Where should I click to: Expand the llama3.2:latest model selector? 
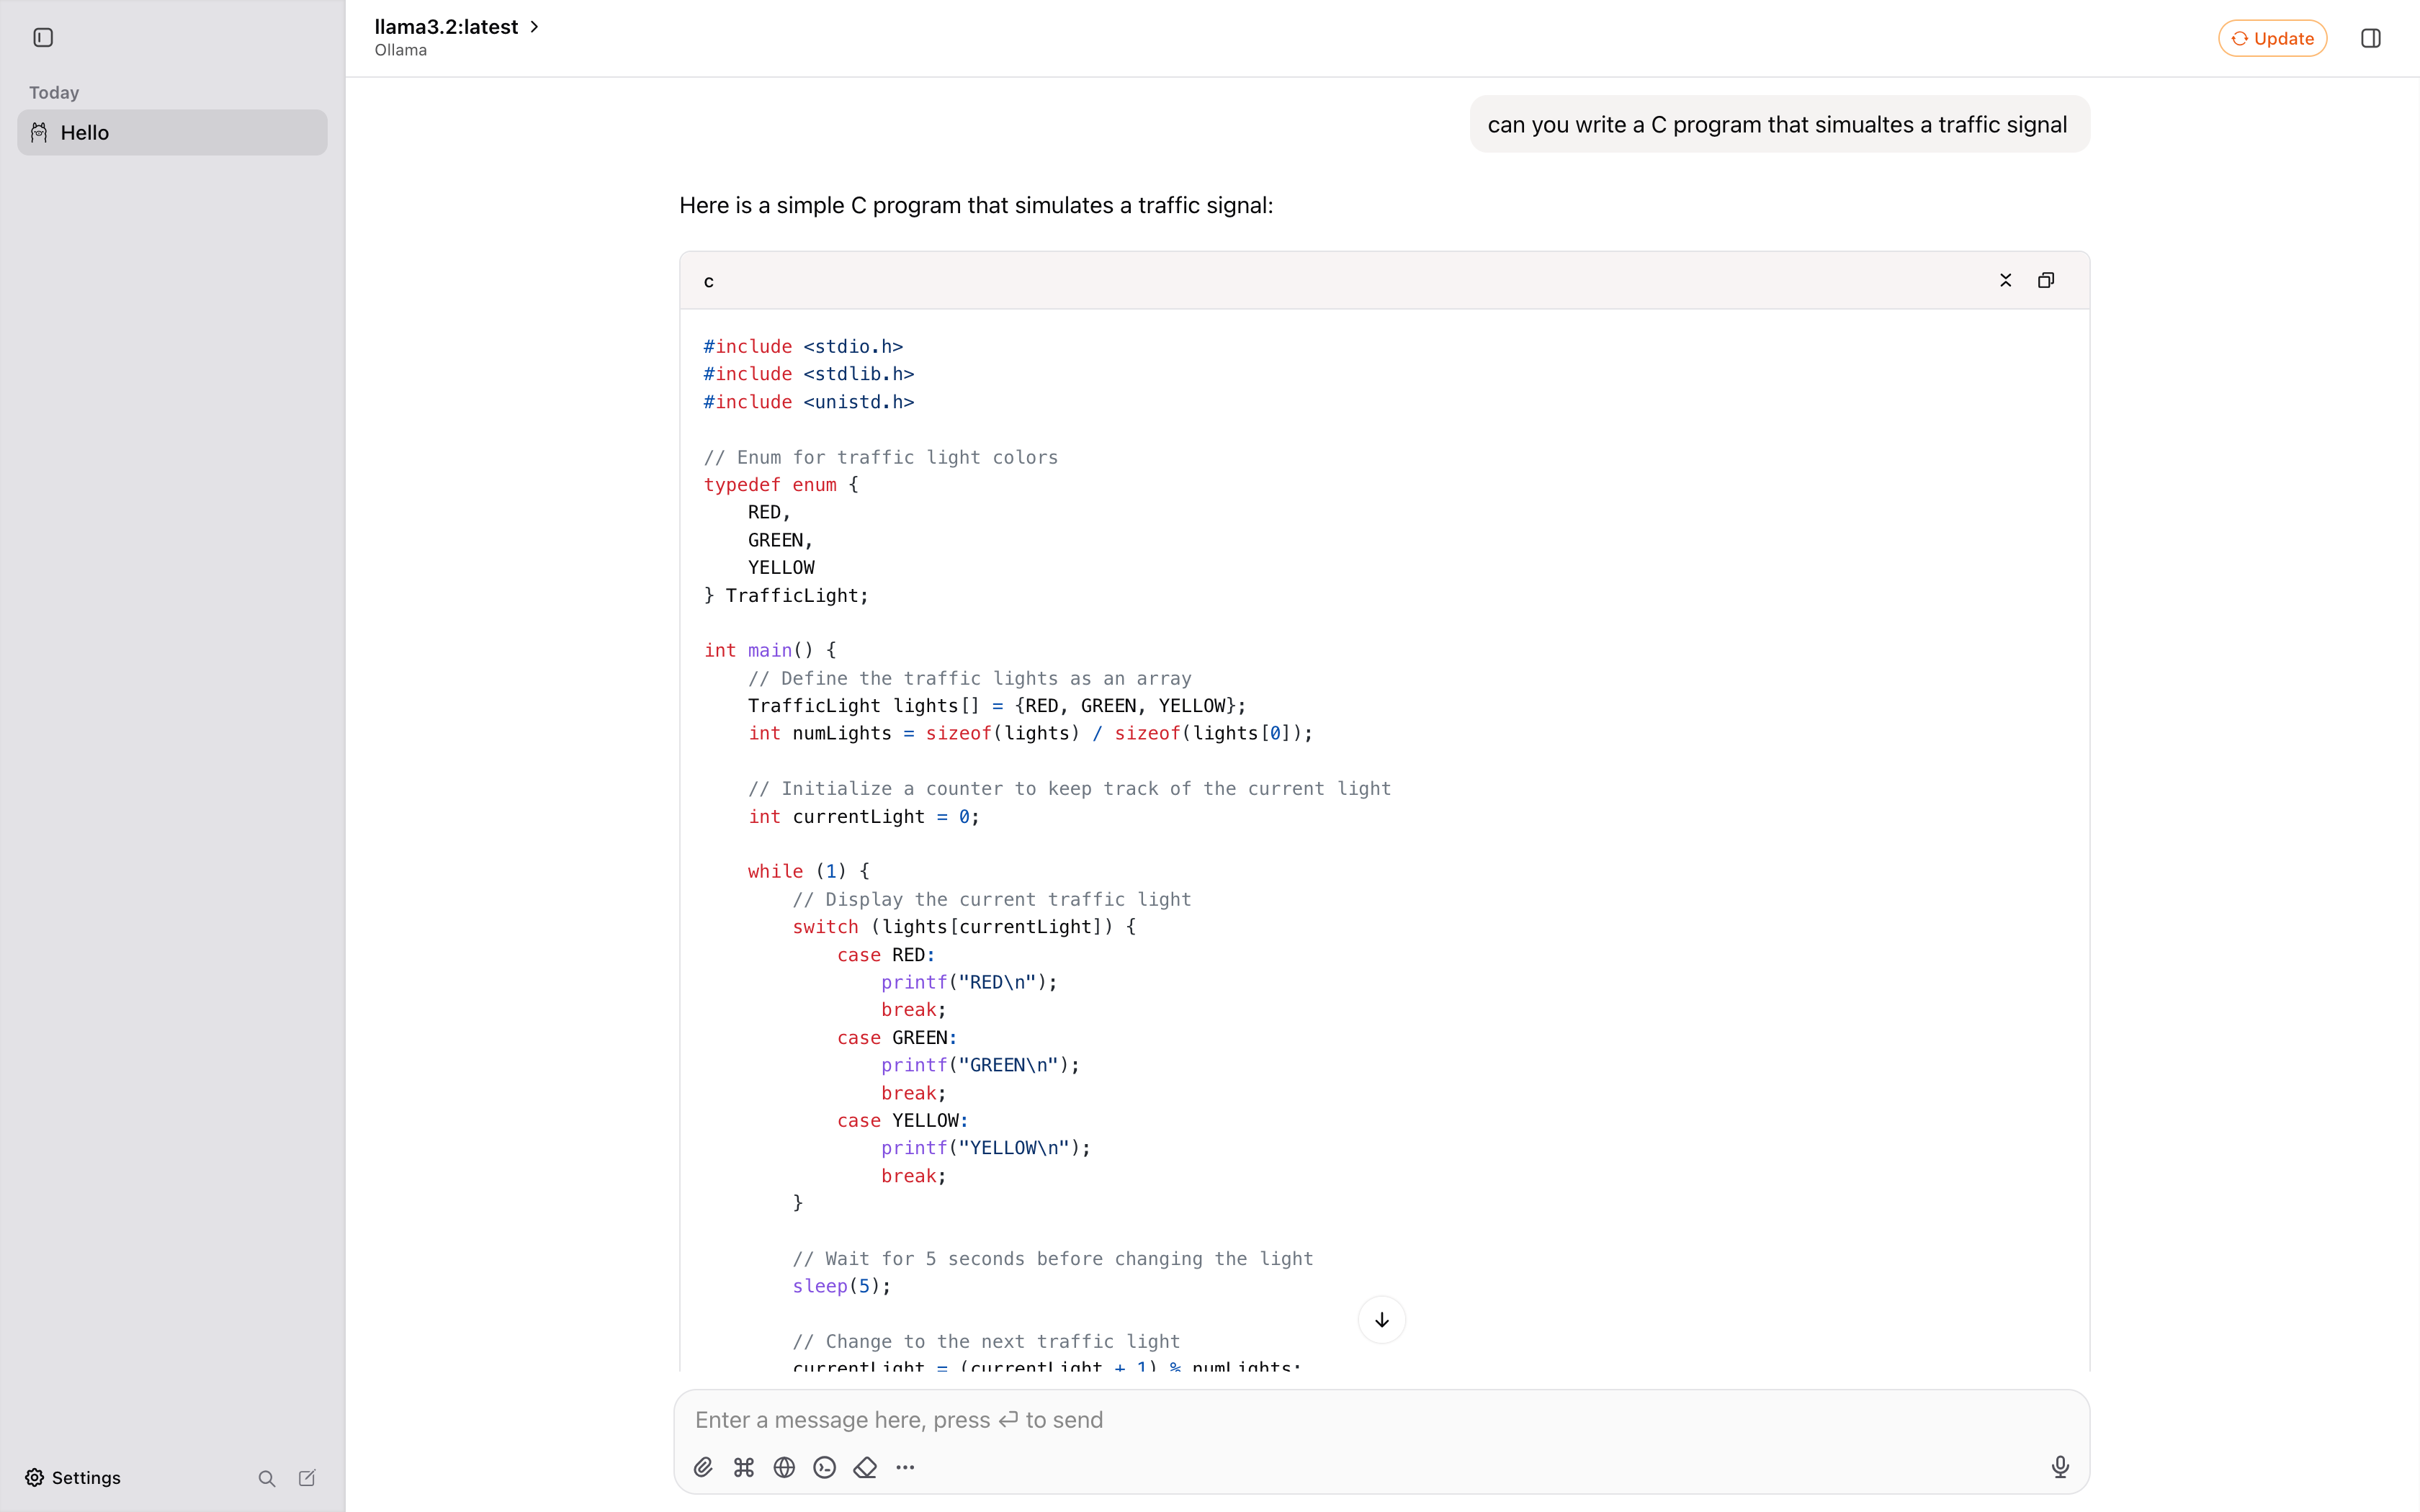[x=457, y=27]
